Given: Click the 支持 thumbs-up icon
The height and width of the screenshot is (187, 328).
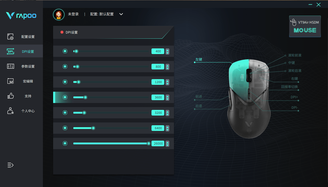Looking at the screenshot, I should (10, 96).
